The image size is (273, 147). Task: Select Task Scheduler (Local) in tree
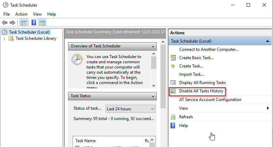(x=30, y=32)
